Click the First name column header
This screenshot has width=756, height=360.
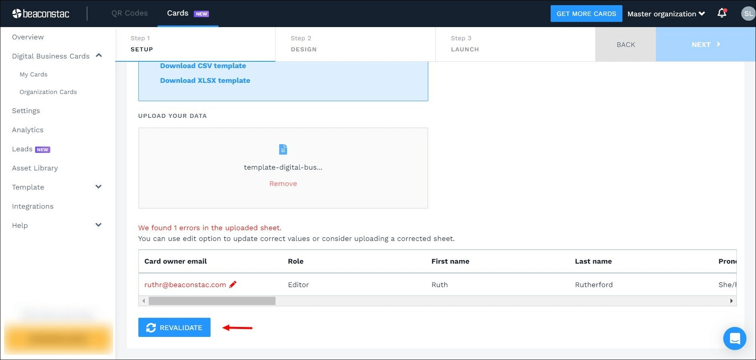450,261
